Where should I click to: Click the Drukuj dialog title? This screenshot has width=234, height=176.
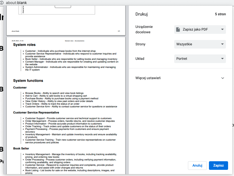pos(141,14)
